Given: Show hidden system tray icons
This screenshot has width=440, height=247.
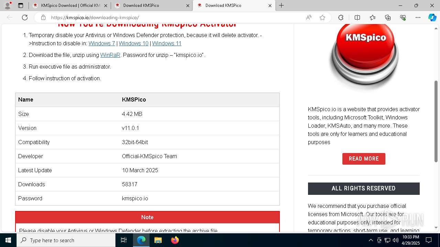Looking at the screenshot, I should [371, 240].
